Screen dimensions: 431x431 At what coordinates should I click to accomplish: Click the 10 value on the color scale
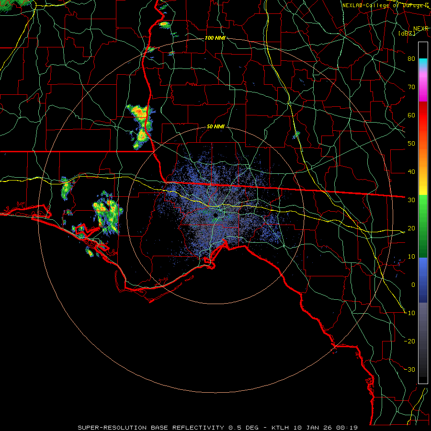click(x=411, y=257)
